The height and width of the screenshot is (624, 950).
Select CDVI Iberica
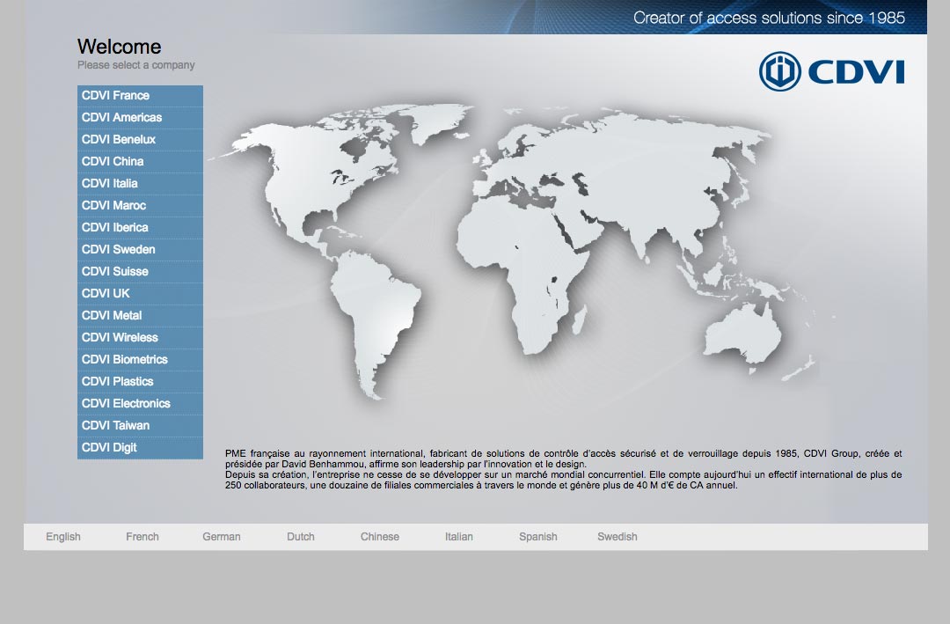point(140,227)
